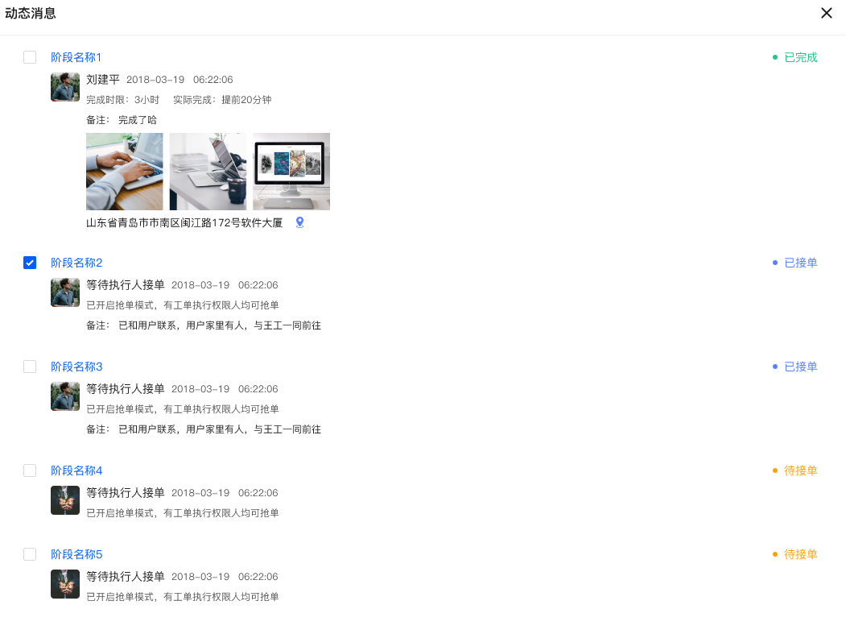The image size is (846, 634).
Task: Click 实际完成: 提前20分钟 text
Action: point(222,100)
